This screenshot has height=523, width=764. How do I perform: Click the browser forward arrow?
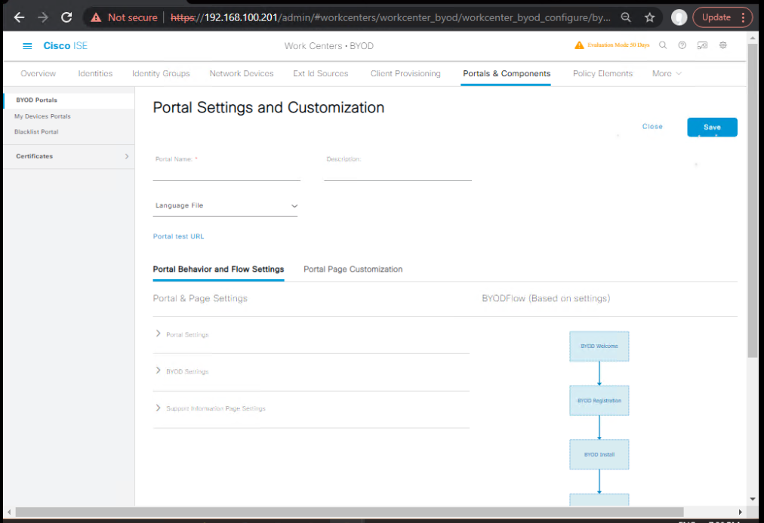[43, 17]
